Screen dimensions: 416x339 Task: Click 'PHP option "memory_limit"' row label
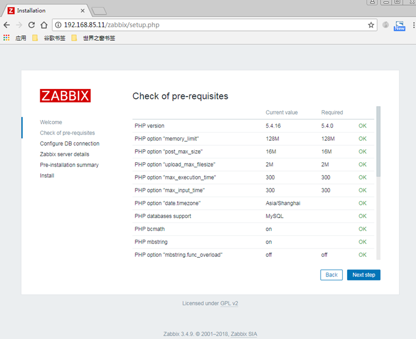tap(167, 139)
